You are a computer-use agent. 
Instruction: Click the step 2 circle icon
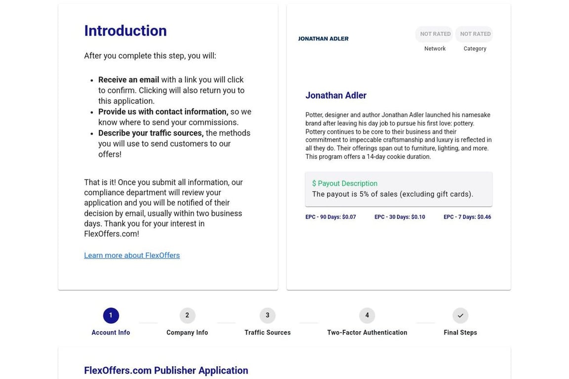point(187,315)
